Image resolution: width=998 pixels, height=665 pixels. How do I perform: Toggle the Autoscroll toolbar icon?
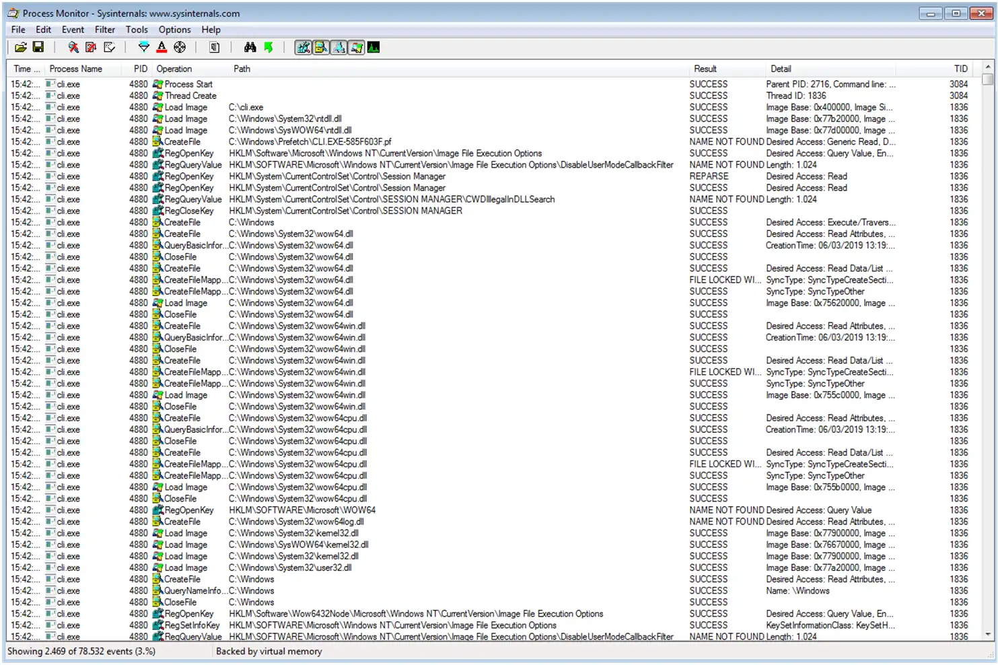point(91,47)
